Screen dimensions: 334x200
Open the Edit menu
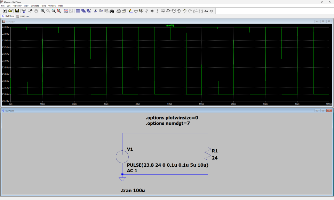8,6
